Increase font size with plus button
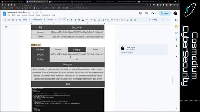The image size is (200, 112). tap(67, 20)
